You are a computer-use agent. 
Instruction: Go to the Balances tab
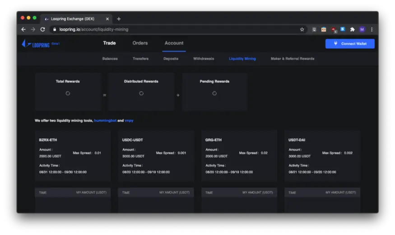point(110,59)
